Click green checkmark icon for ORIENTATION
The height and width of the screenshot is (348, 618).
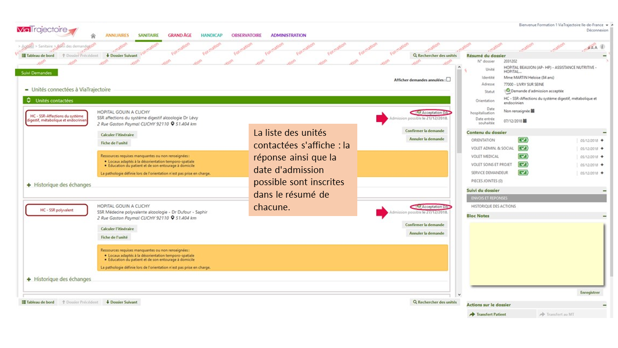coord(523,140)
